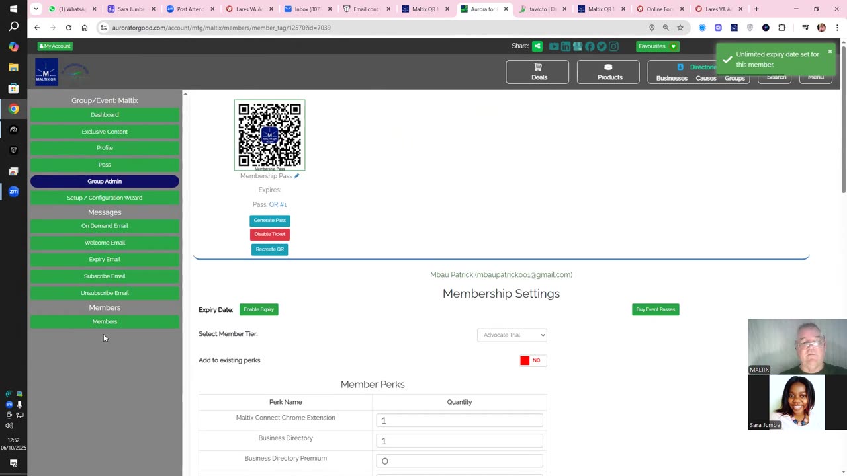Go back with browser back arrow
This screenshot has width=847, height=476.
click(x=37, y=28)
